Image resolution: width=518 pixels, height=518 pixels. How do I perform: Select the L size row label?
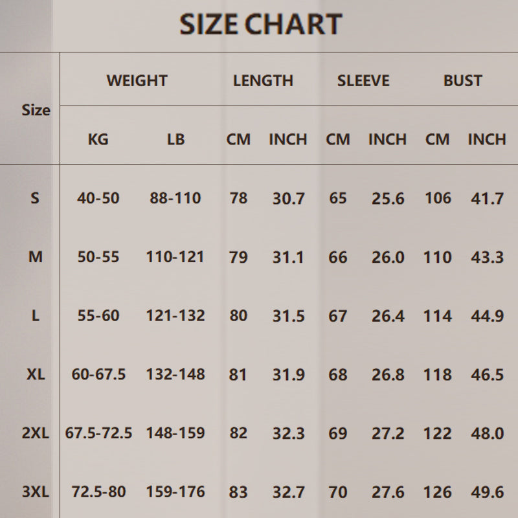coord(36,316)
